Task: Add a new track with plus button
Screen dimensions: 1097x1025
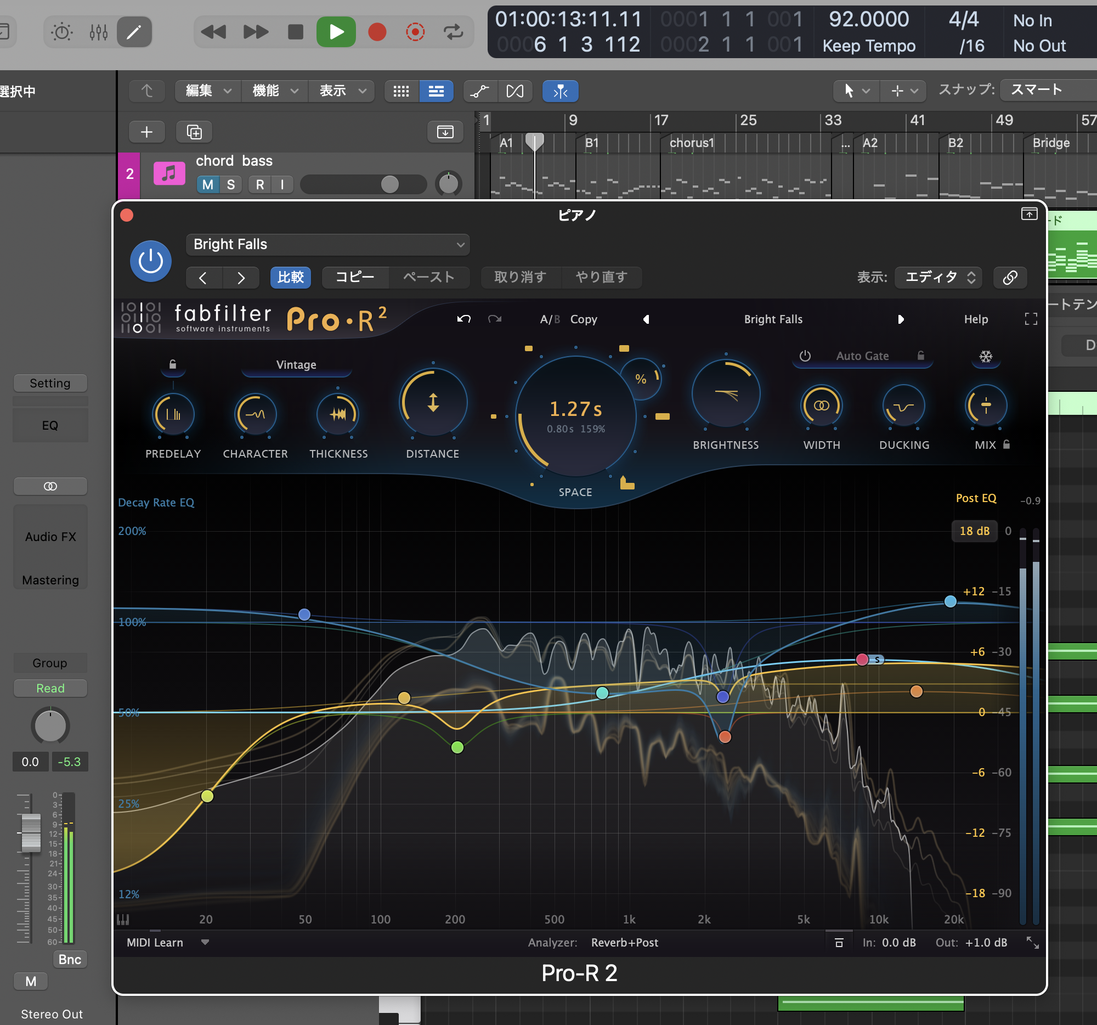Action: (x=146, y=132)
